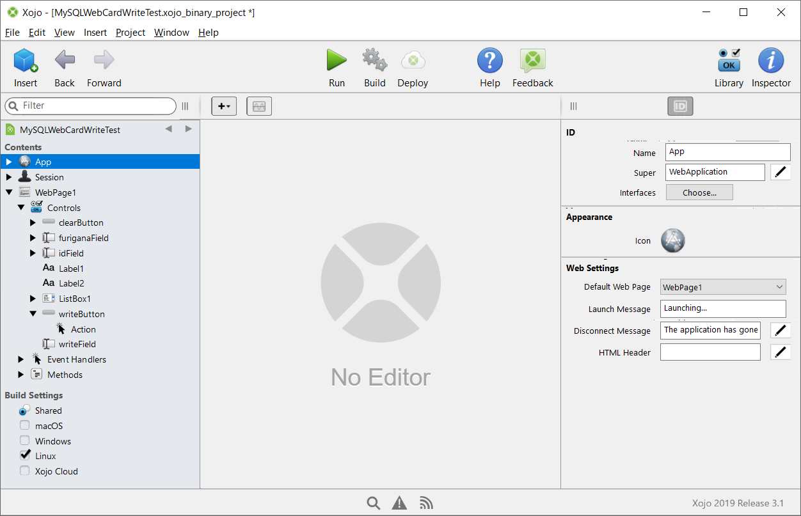Click the pencil edit icon next to Super field

click(x=781, y=172)
